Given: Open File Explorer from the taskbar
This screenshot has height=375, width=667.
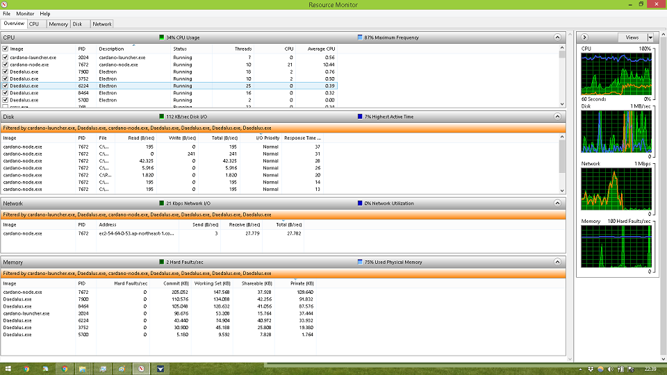Looking at the screenshot, I should [x=83, y=369].
